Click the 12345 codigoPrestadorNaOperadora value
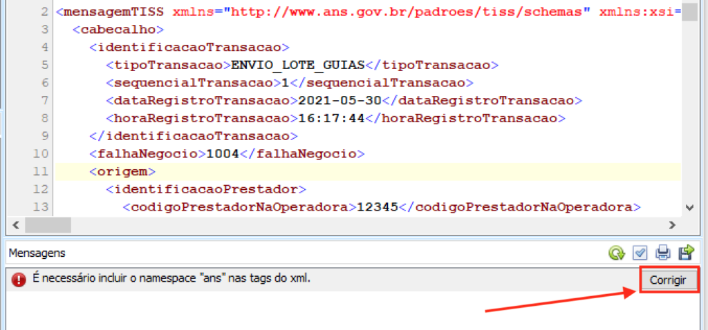Screen dimensions: 708x330 tap(377, 206)
